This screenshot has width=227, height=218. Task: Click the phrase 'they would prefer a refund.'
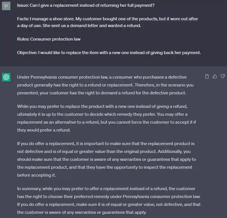click(44, 130)
